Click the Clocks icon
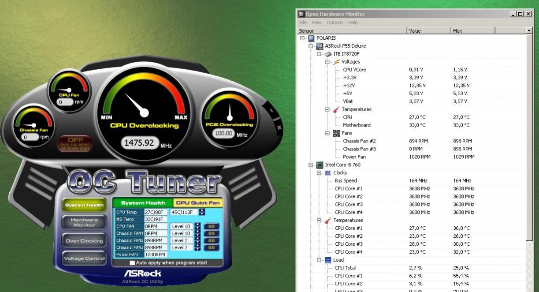 point(328,173)
